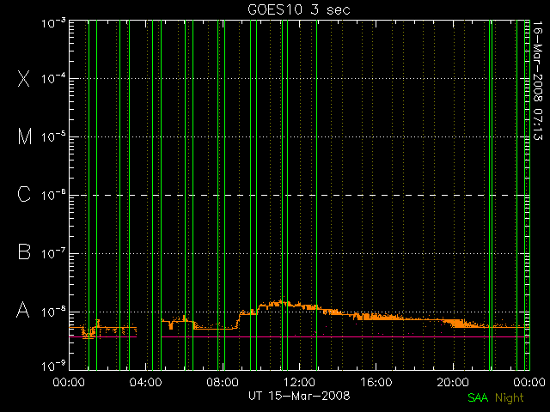The height and width of the screenshot is (412, 550).
Task: Click the 16:00 time axis label
Action: (x=376, y=382)
